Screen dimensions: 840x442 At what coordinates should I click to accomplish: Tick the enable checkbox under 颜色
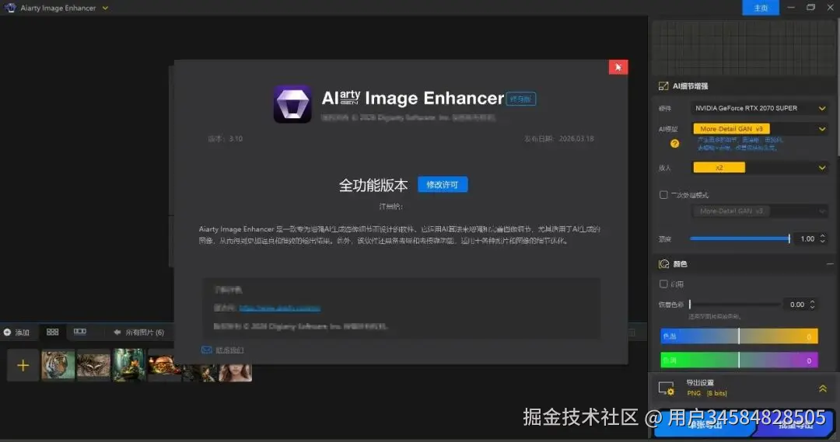click(663, 284)
